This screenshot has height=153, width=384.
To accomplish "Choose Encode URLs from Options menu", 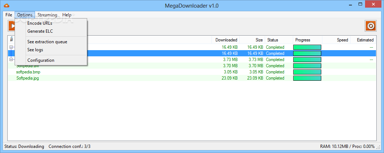I will [x=51, y=23].
